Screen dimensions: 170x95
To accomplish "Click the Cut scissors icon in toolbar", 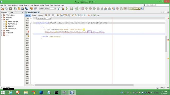I will (3, 8).
